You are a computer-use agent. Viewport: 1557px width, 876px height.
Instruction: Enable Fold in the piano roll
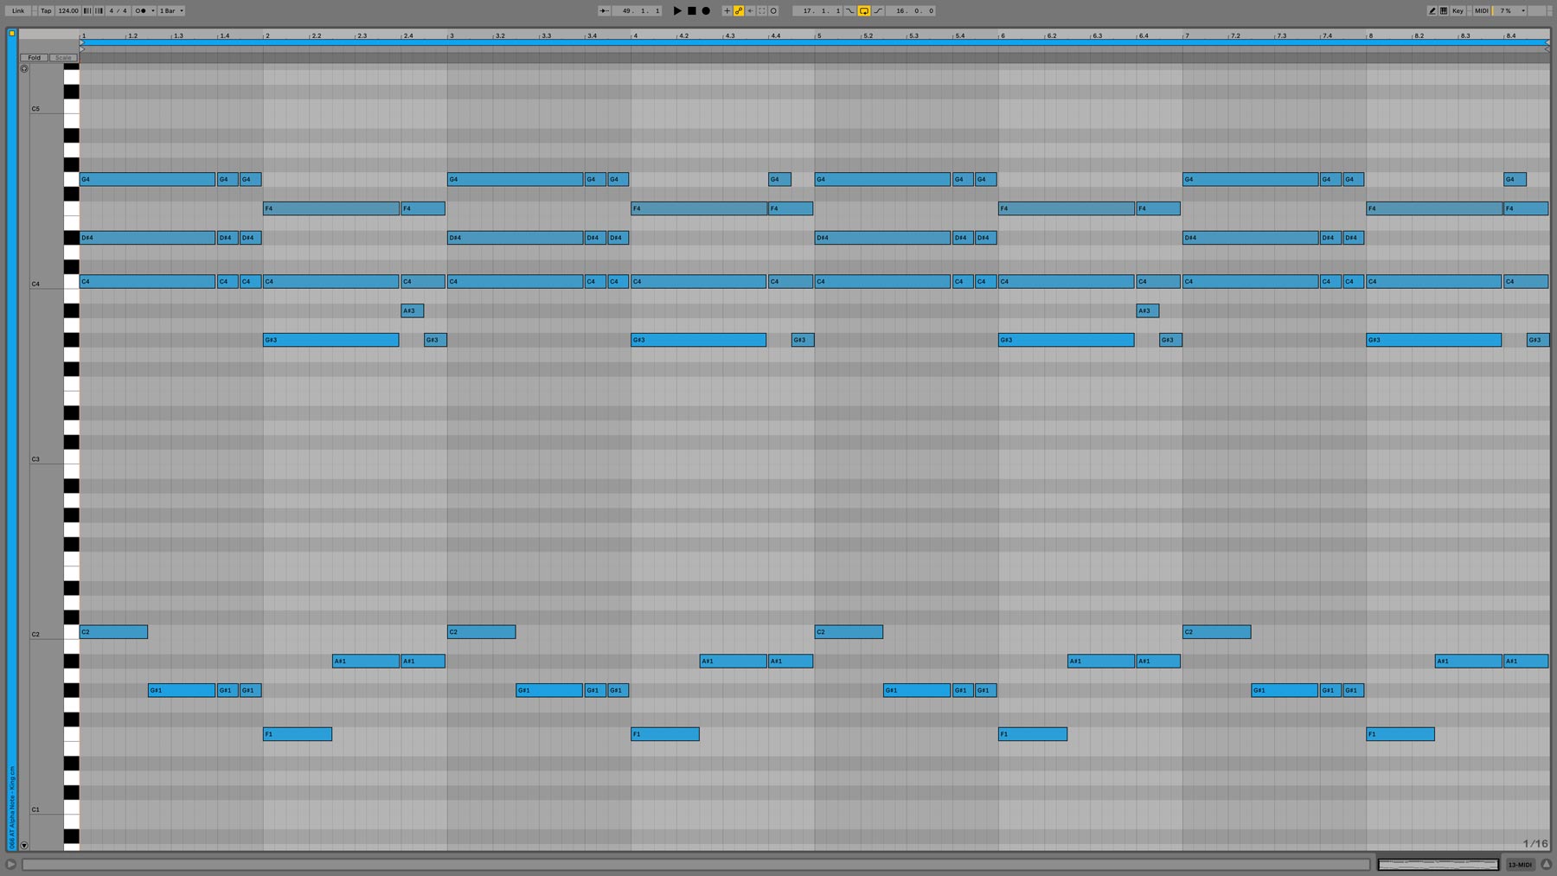34,58
